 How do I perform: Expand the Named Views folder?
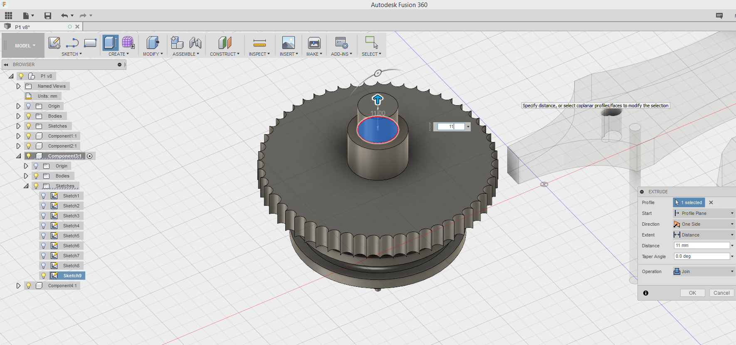(18, 86)
